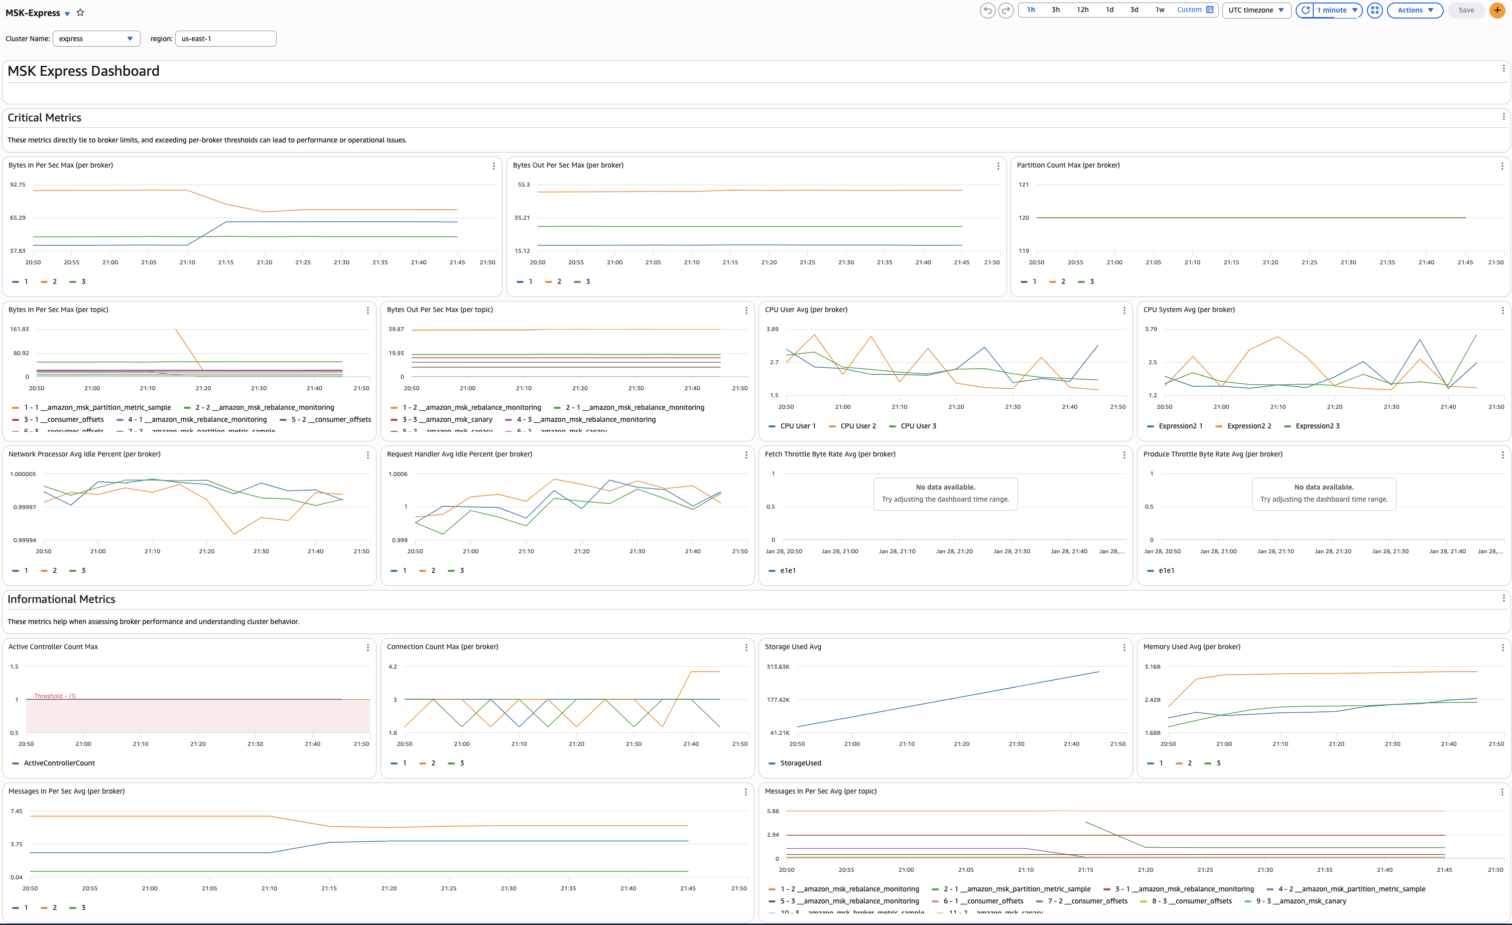Screen dimensions: 1512x925
Task: Select the 3d time range tab
Action: (x=1134, y=10)
